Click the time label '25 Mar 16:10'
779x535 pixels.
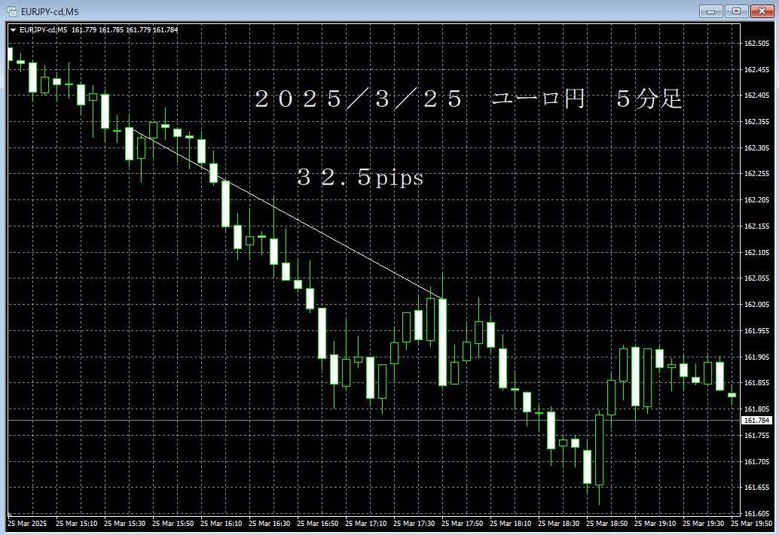[x=221, y=523]
